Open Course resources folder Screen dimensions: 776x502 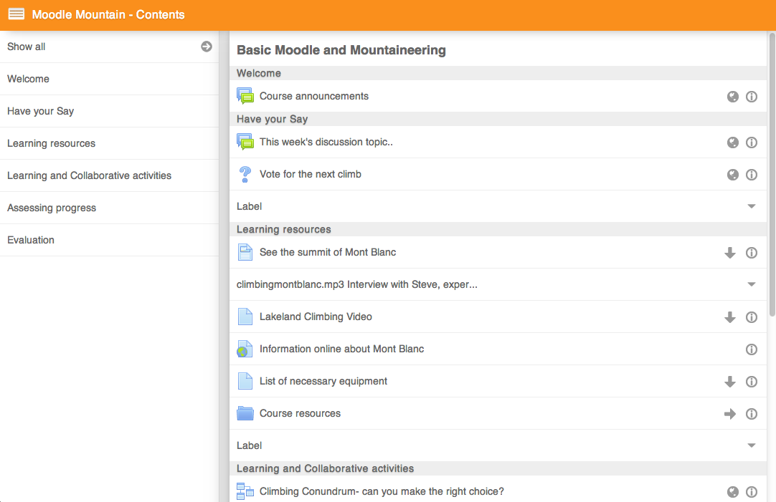[300, 413]
